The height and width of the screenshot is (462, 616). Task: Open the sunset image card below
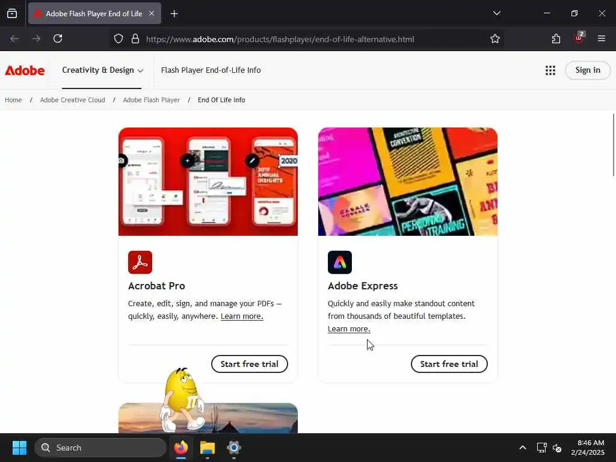pyautogui.click(x=208, y=418)
